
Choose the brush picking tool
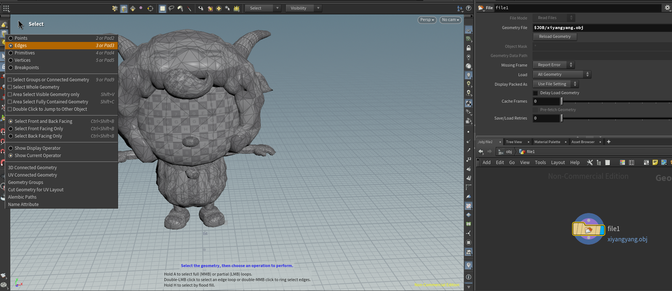[x=180, y=8]
